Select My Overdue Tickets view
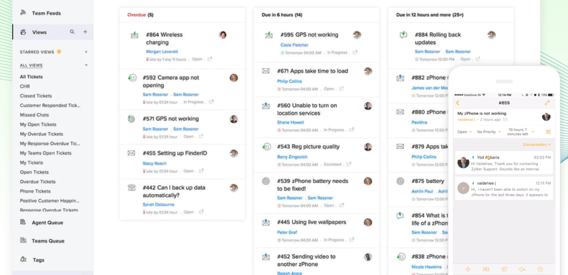The image size is (568, 275). (42, 134)
